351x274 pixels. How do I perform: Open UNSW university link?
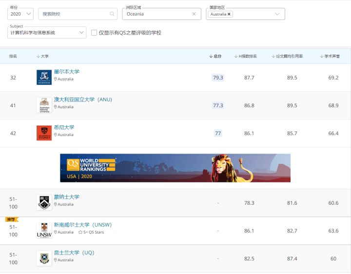click(82, 225)
